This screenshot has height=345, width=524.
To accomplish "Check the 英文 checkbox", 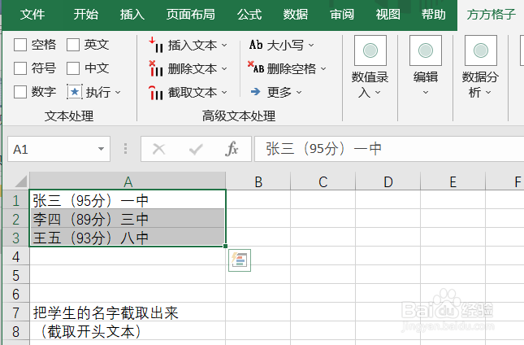I will click(x=73, y=45).
